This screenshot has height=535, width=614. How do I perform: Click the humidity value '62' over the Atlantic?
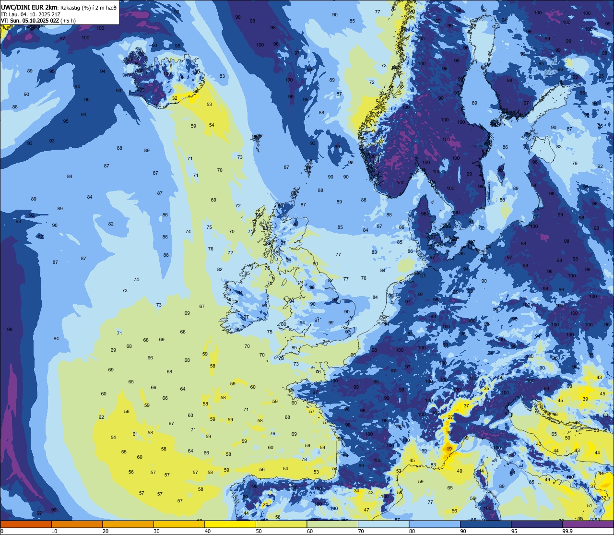[101, 417]
